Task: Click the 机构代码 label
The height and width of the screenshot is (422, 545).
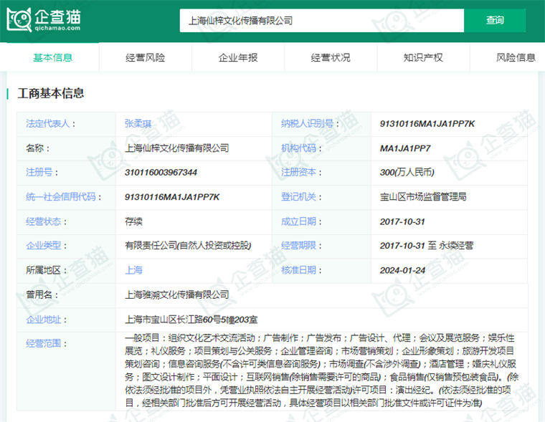Action: (298, 148)
